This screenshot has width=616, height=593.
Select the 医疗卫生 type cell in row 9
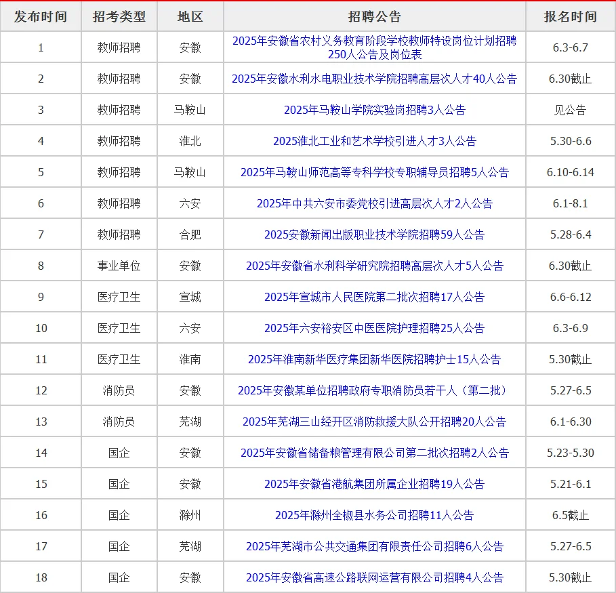tap(119, 297)
